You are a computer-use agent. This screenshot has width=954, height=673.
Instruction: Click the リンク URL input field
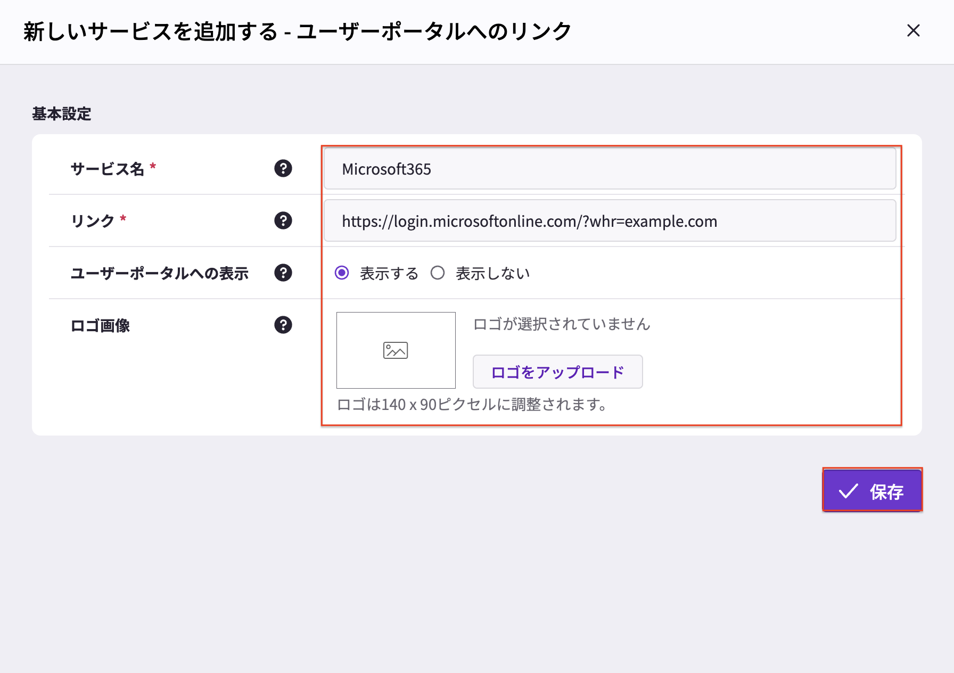click(610, 221)
